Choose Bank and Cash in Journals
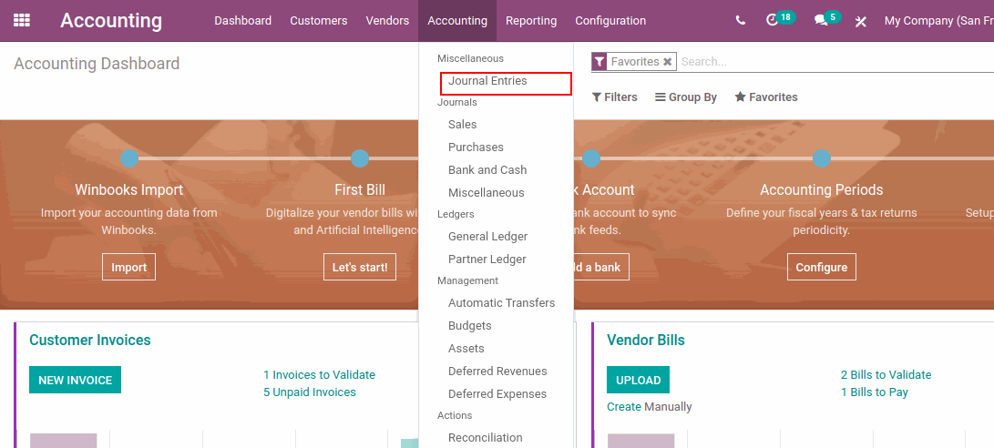 coord(487,170)
